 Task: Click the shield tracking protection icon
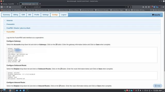[x=23, y=7]
